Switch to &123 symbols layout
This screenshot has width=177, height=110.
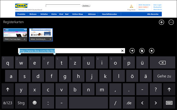coord(8,103)
